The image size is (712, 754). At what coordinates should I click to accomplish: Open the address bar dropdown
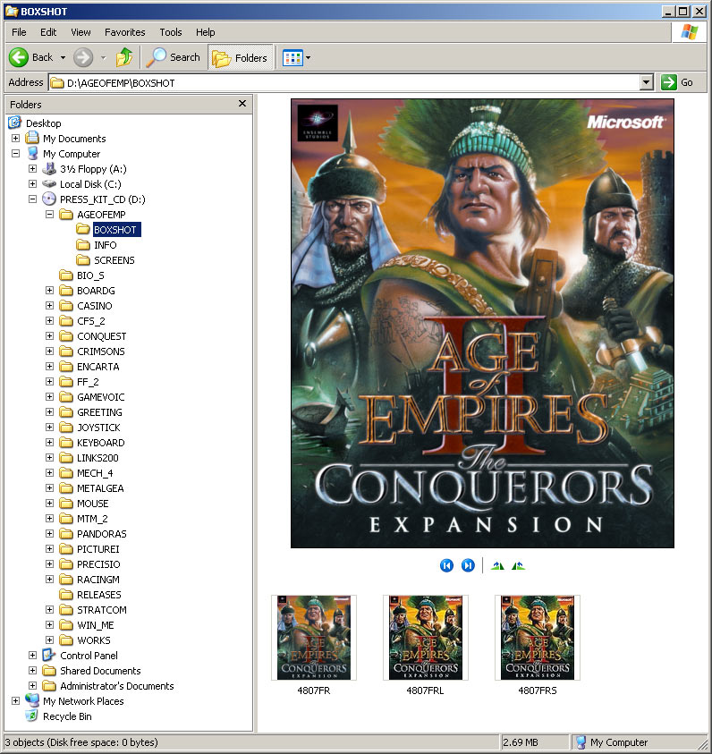647,82
